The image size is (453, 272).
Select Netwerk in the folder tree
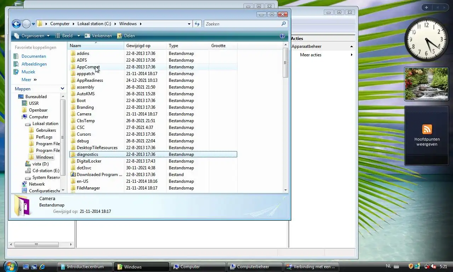click(x=37, y=184)
